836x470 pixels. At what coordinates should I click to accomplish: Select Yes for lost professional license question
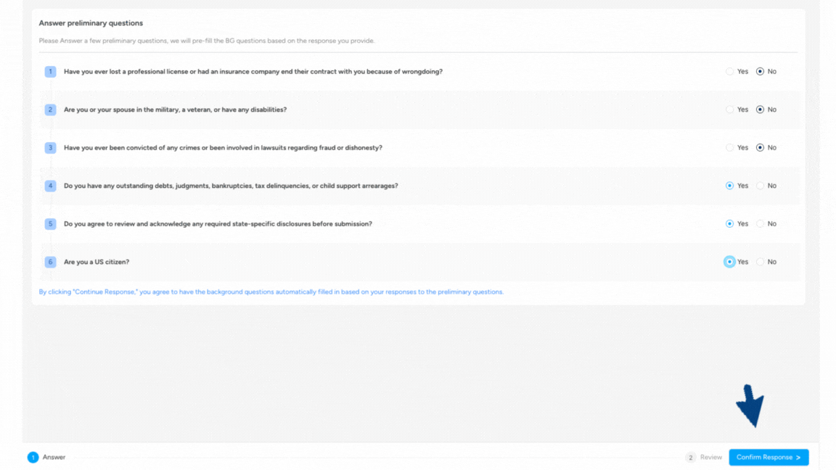pyautogui.click(x=729, y=72)
